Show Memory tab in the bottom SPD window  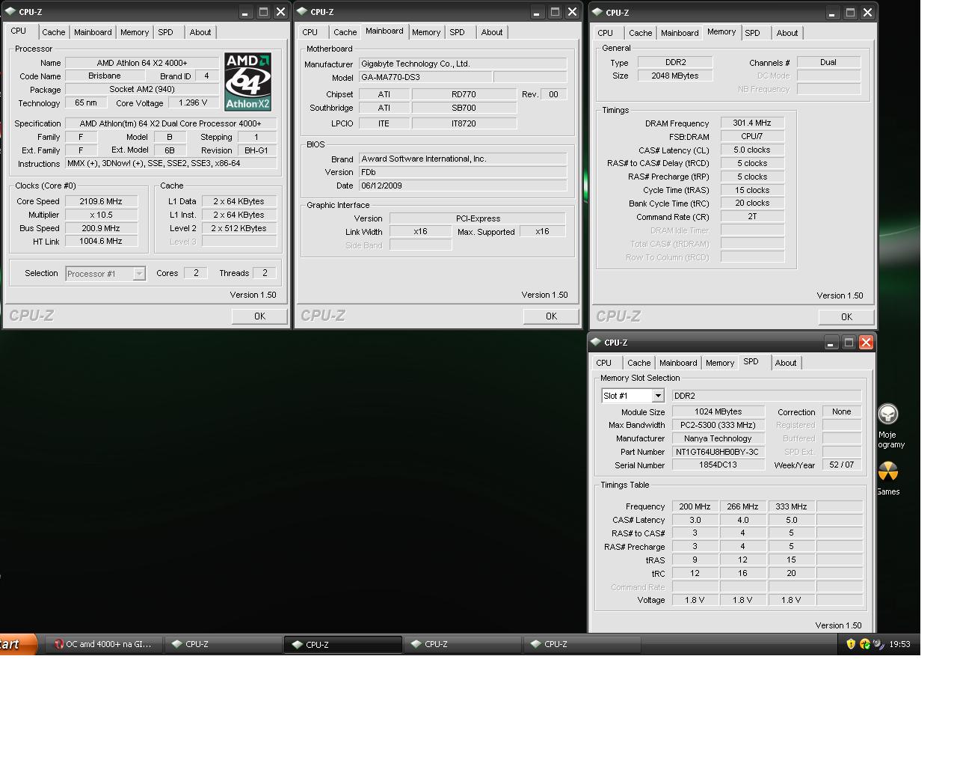pos(720,363)
